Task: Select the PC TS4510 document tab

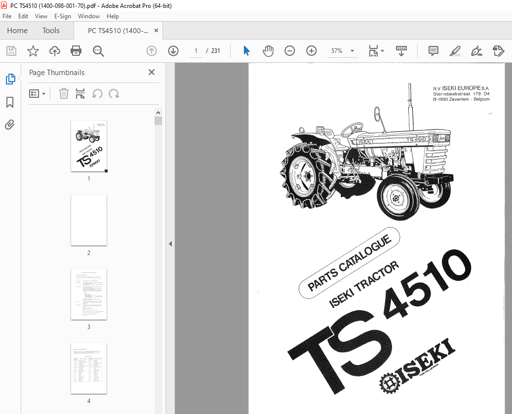Action: 118,31
